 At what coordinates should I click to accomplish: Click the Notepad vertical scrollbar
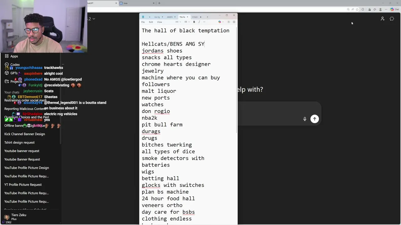237,80
